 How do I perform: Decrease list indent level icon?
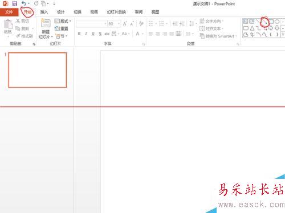click(x=175, y=23)
